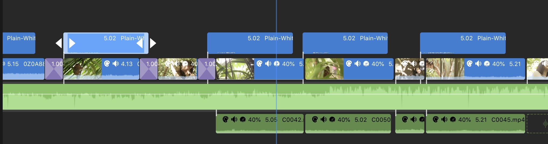Select the cross-dissolve transition before the tarsier clip

coord(54,69)
